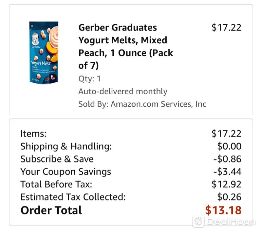
Task: Click the bold Order Total label
Action: (51, 210)
